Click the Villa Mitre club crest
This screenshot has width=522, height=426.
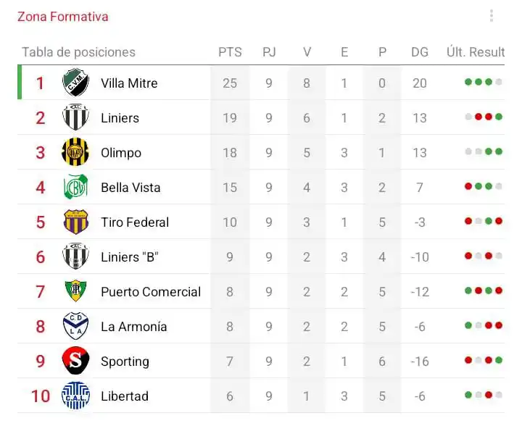pos(75,83)
